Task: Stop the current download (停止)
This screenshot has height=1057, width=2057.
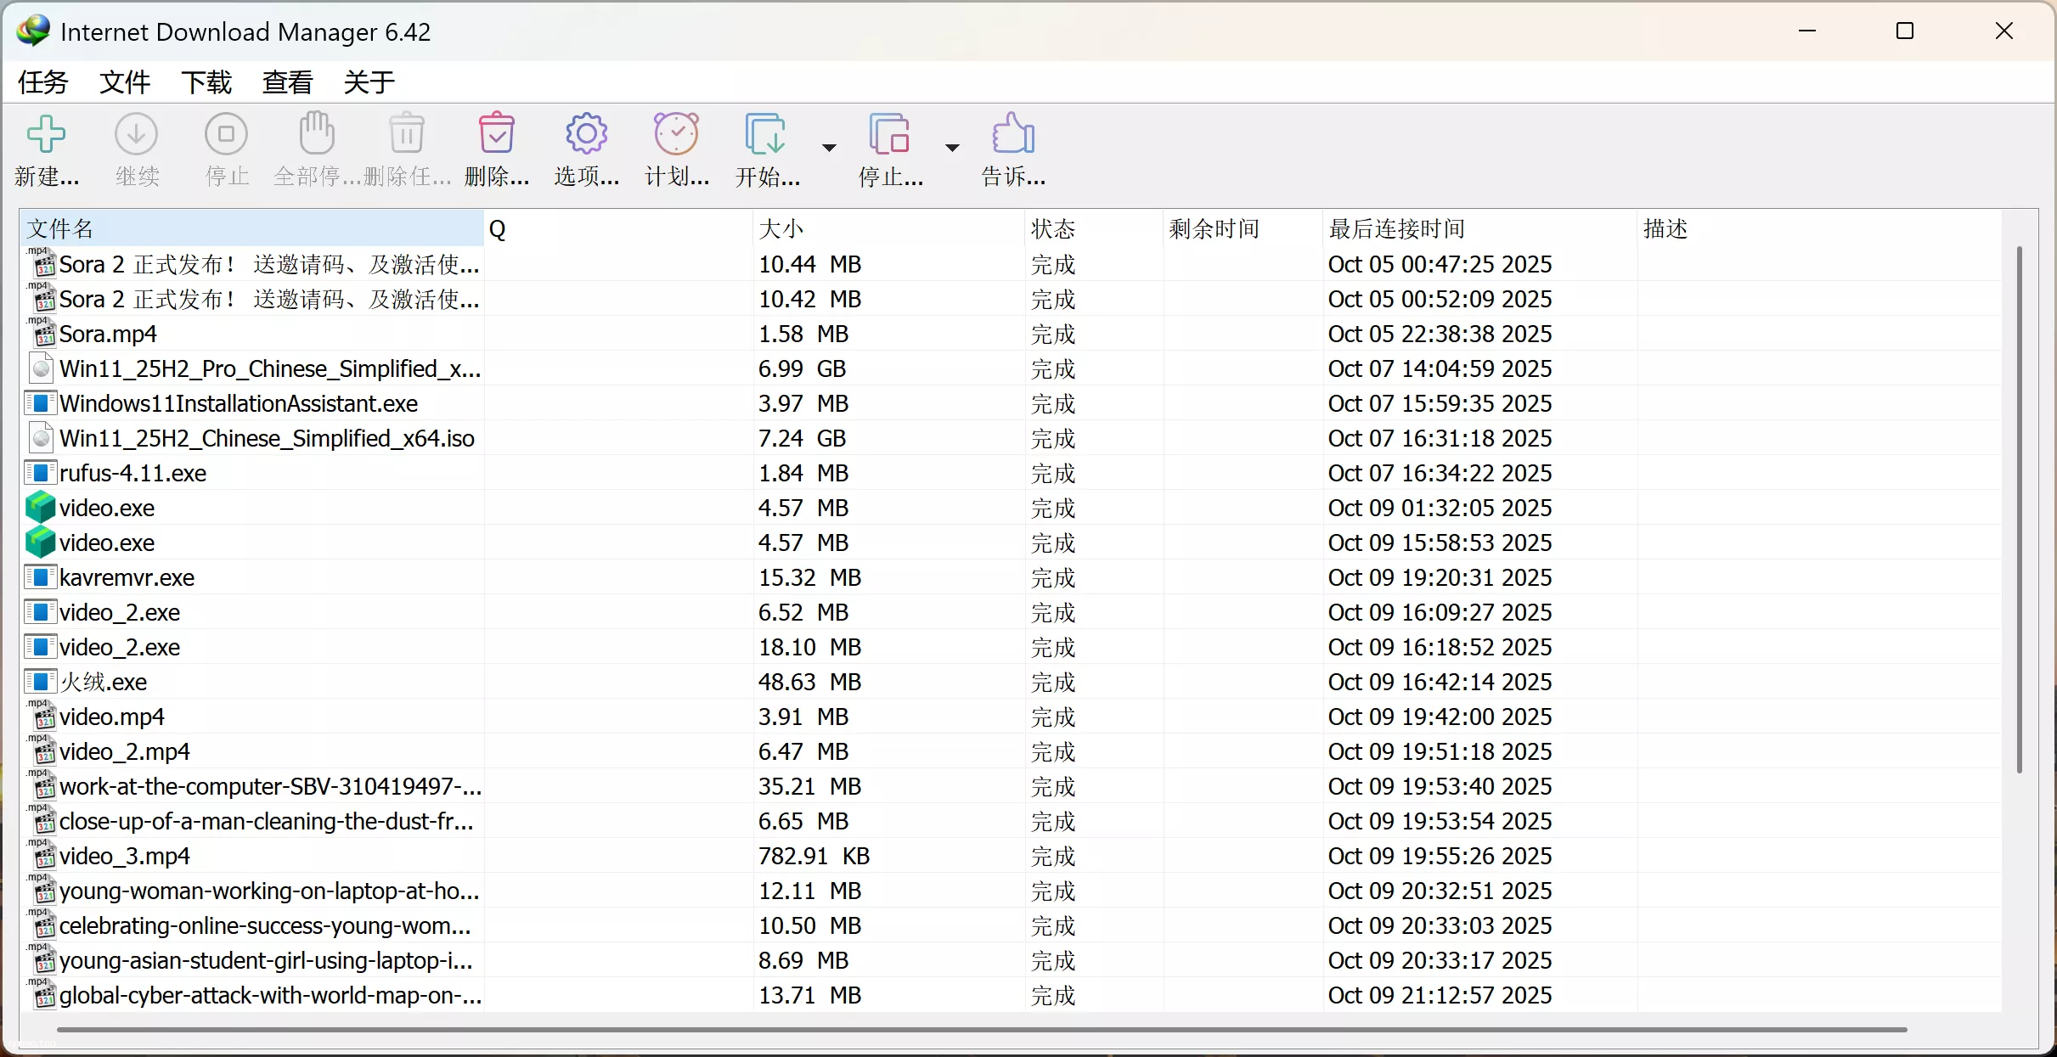Action: (226, 149)
